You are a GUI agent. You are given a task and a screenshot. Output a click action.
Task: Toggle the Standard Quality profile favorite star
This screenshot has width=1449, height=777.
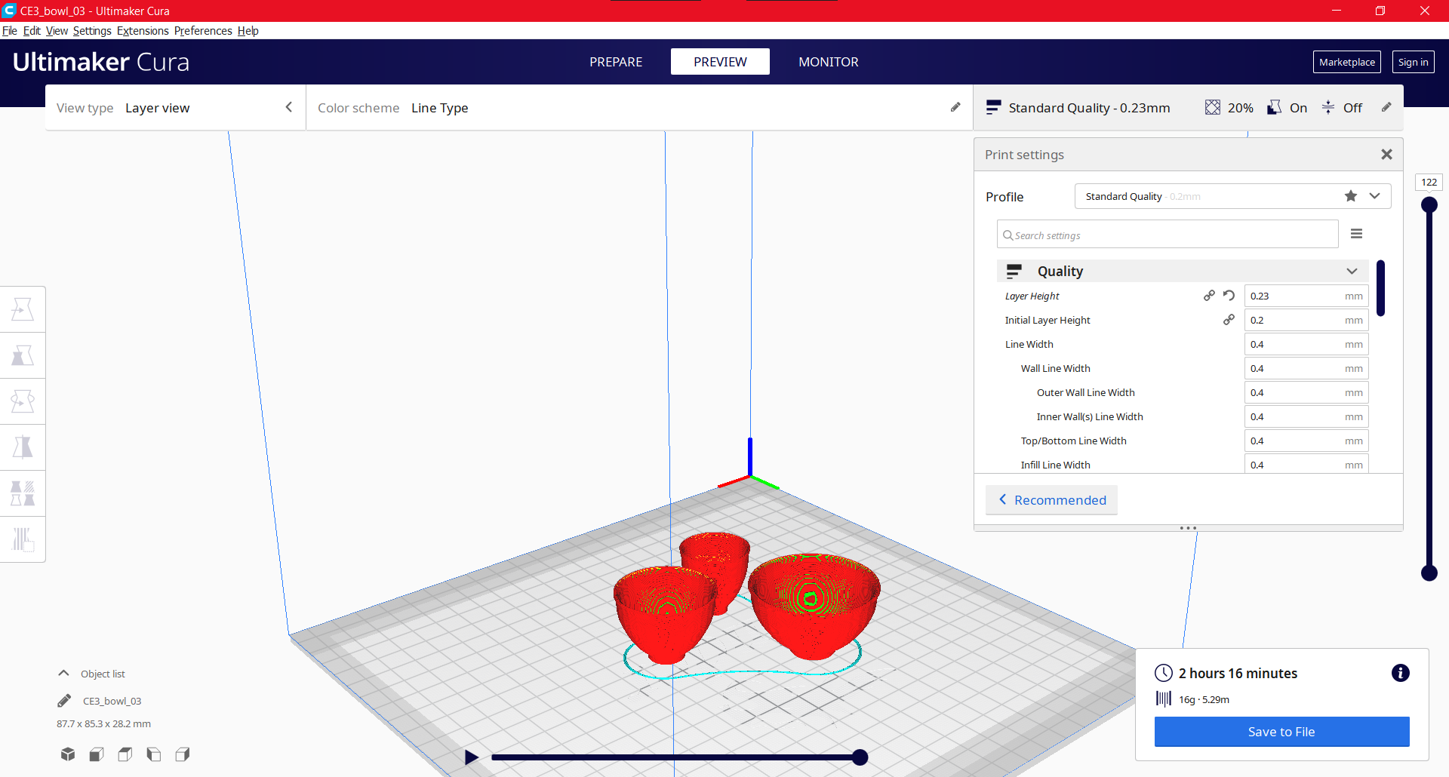pyautogui.click(x=1350, y=196)
